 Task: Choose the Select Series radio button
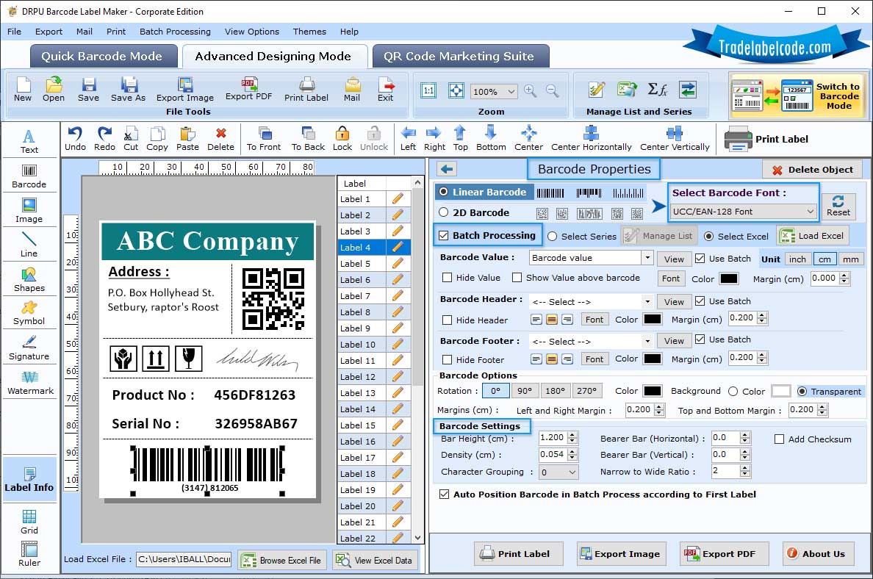tap(553, 236)
